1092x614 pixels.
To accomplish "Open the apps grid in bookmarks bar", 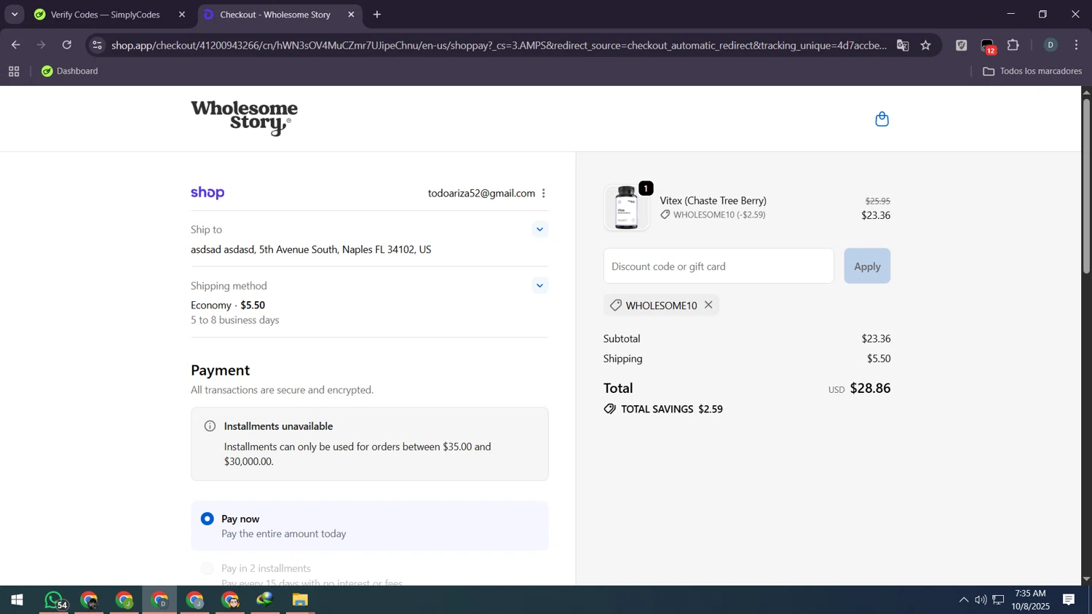I will pos(14,71).
